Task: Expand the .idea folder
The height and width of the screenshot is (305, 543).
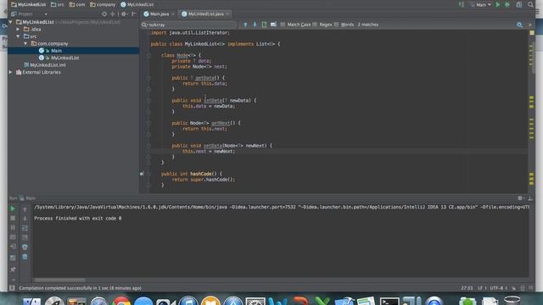Action: point(18,29)
